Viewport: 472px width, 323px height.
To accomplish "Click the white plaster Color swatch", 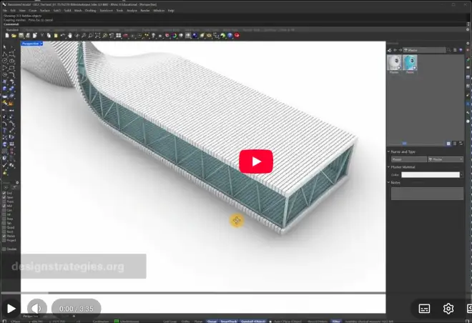I will tap(431, 175).
